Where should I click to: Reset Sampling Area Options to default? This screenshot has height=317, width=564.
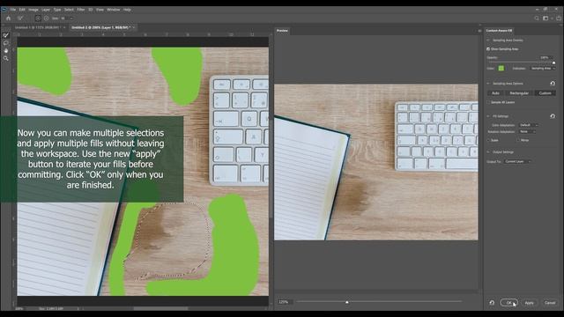point(553,84)
